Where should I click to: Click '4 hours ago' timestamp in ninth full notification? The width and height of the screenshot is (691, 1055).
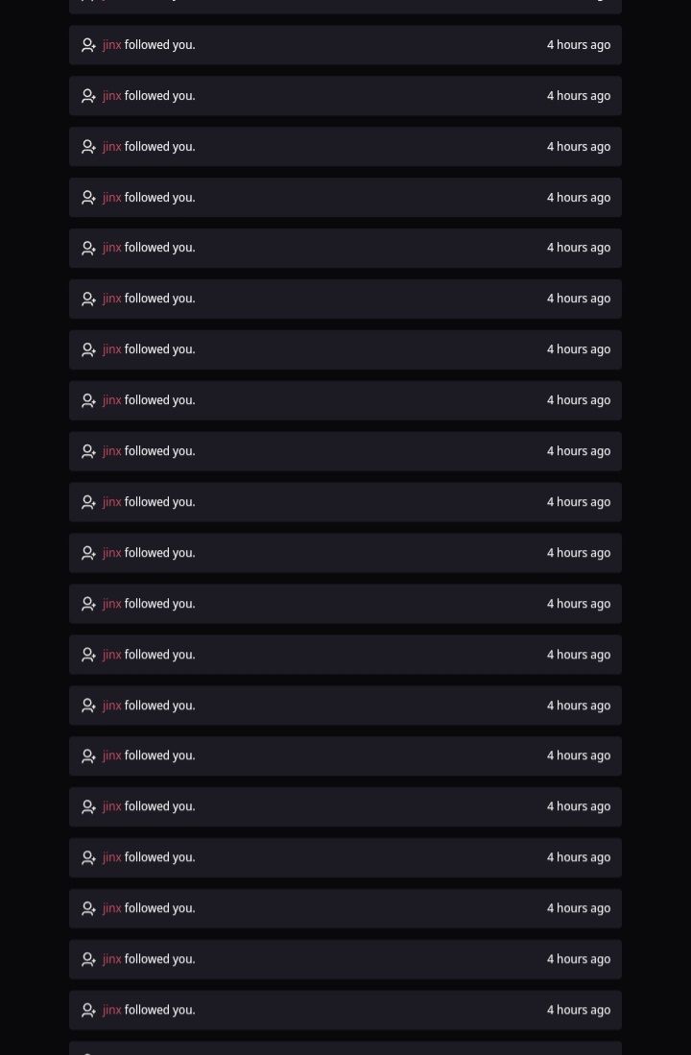579,451
